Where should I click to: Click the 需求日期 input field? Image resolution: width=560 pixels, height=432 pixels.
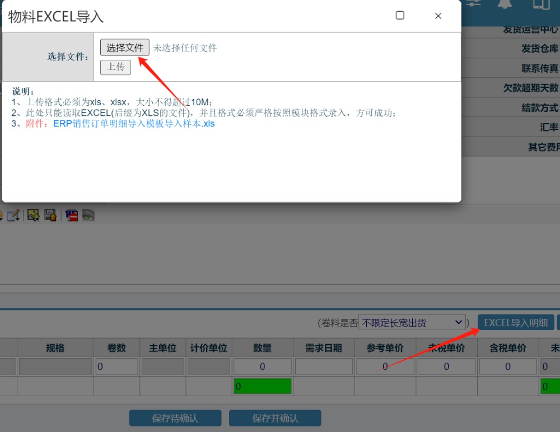pos(324,367)
